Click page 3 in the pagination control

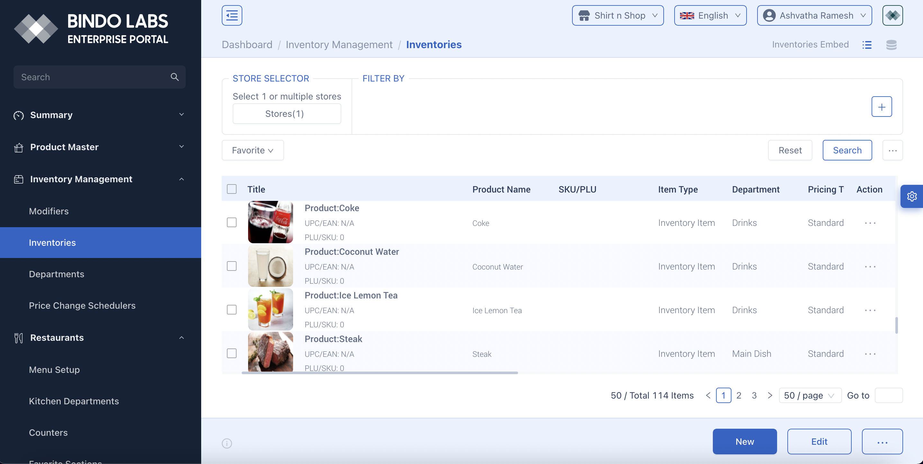[754, 395]
